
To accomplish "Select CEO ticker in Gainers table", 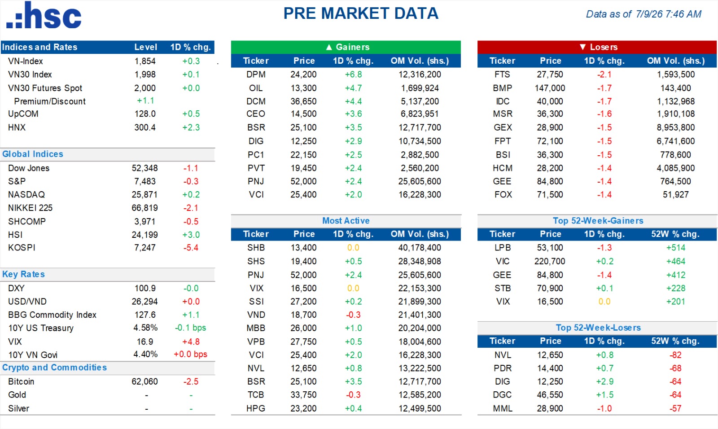I will click(x=256, y=114).
